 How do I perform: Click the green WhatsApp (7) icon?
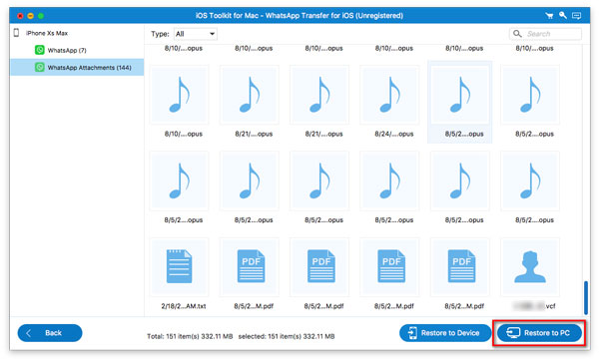[x=40, y=50]
